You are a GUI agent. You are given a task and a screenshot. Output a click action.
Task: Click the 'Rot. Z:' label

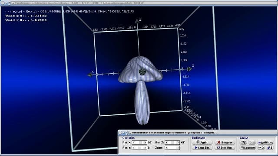coord(159,143)
